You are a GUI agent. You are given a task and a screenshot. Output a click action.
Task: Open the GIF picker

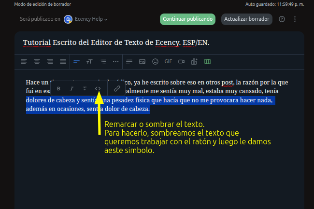click(168, 62)
